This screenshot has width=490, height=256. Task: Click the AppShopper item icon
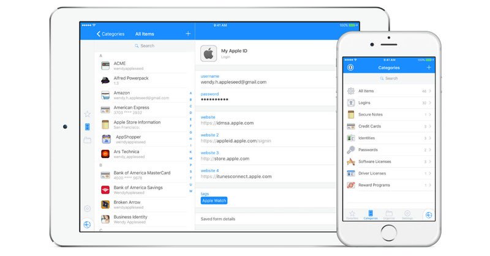(106, 139)
